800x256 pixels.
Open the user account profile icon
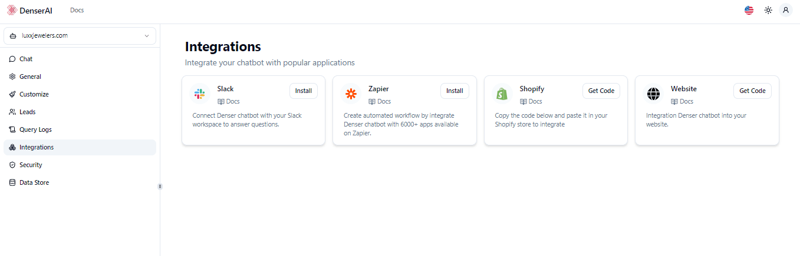point(786,10)
